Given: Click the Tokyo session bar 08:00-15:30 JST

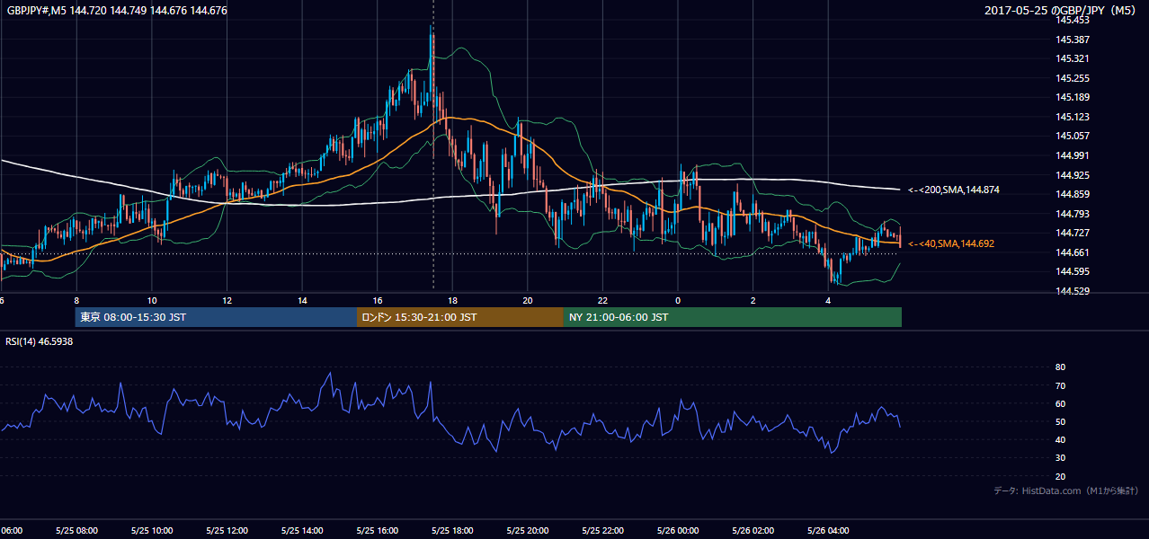Looking at the screenshot, I should coord(216,317).
